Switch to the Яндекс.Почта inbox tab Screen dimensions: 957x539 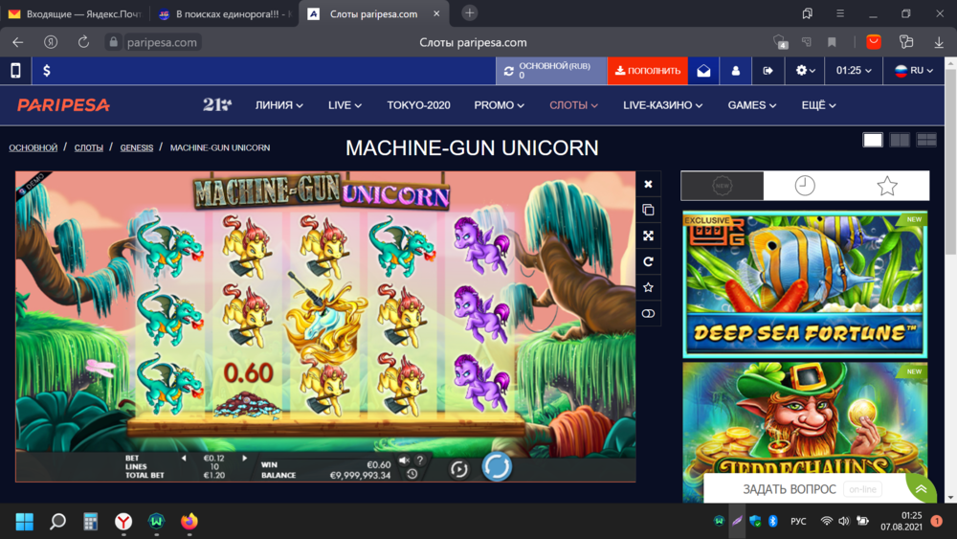75,14
